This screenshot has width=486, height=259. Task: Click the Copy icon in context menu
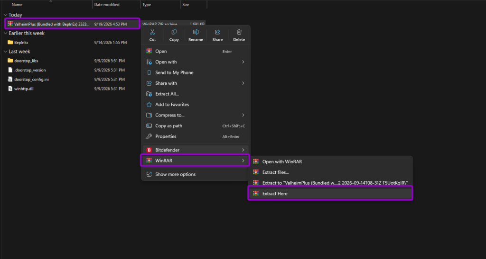(x=174, y=32)
